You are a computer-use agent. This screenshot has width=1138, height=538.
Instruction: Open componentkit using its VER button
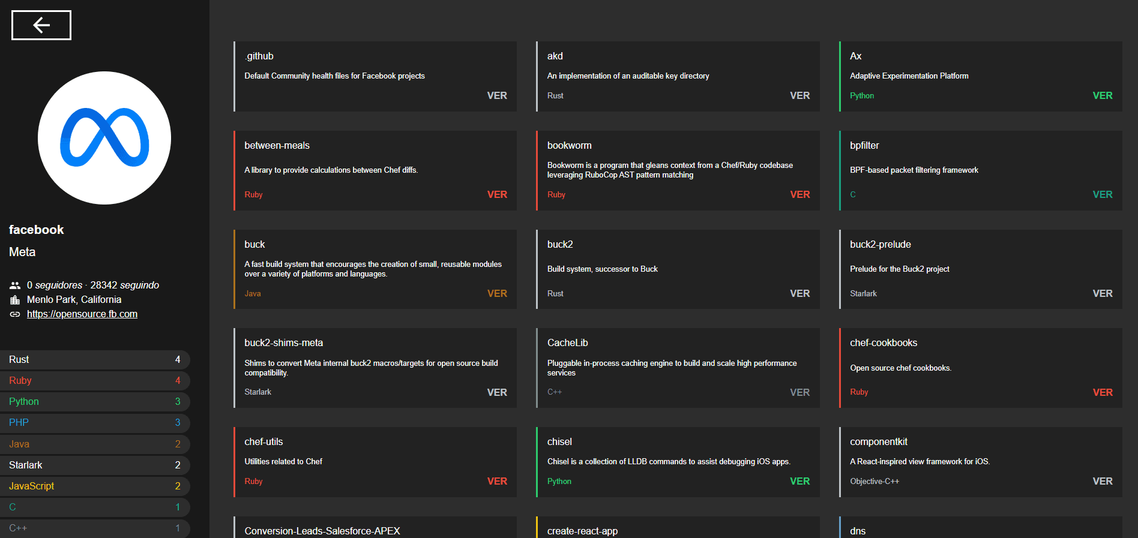pyautogui.click(x=1103, y=481)
